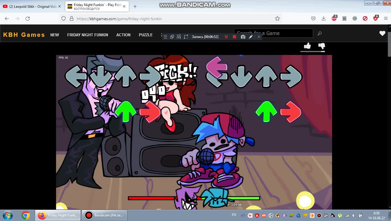Open the Bandicam drawing pencil tool
391x221 pixels.
(x=251, y=37)
